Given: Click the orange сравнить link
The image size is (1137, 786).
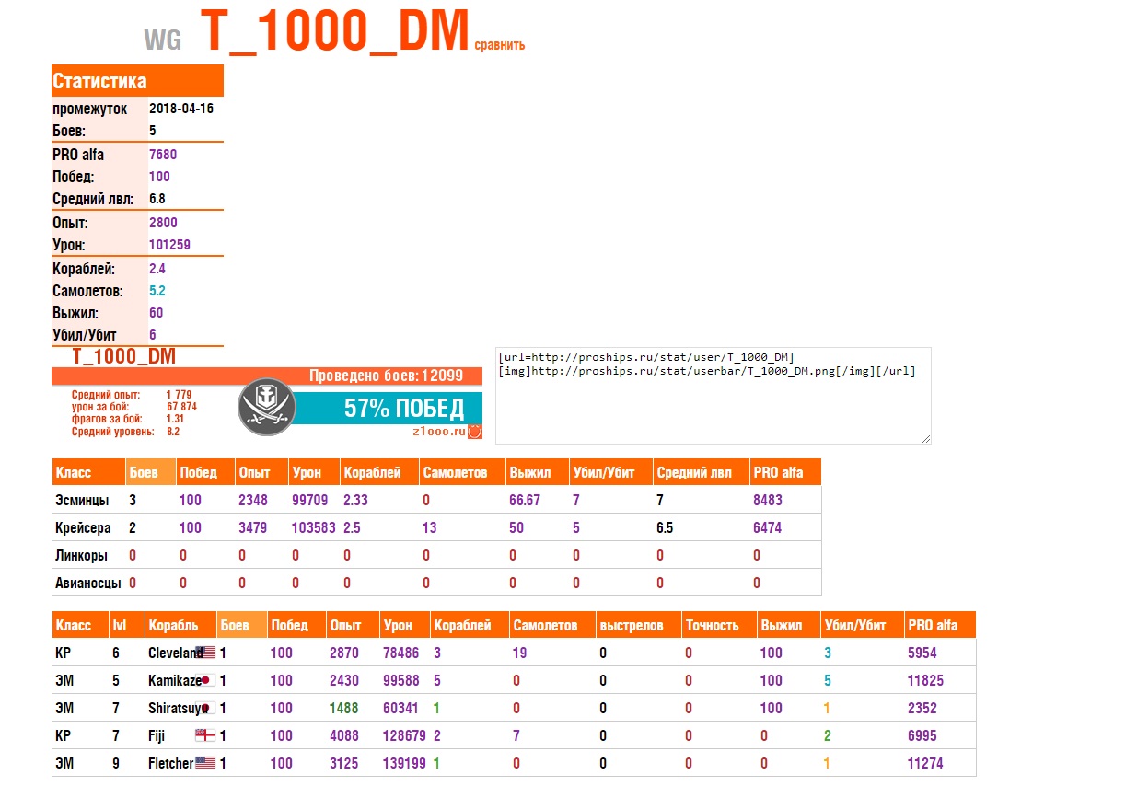Looking at the screenshot, I should point(500,44).
